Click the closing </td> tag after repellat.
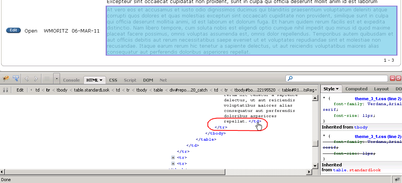The height and width of the screenshot is (183, 402). 255,121
